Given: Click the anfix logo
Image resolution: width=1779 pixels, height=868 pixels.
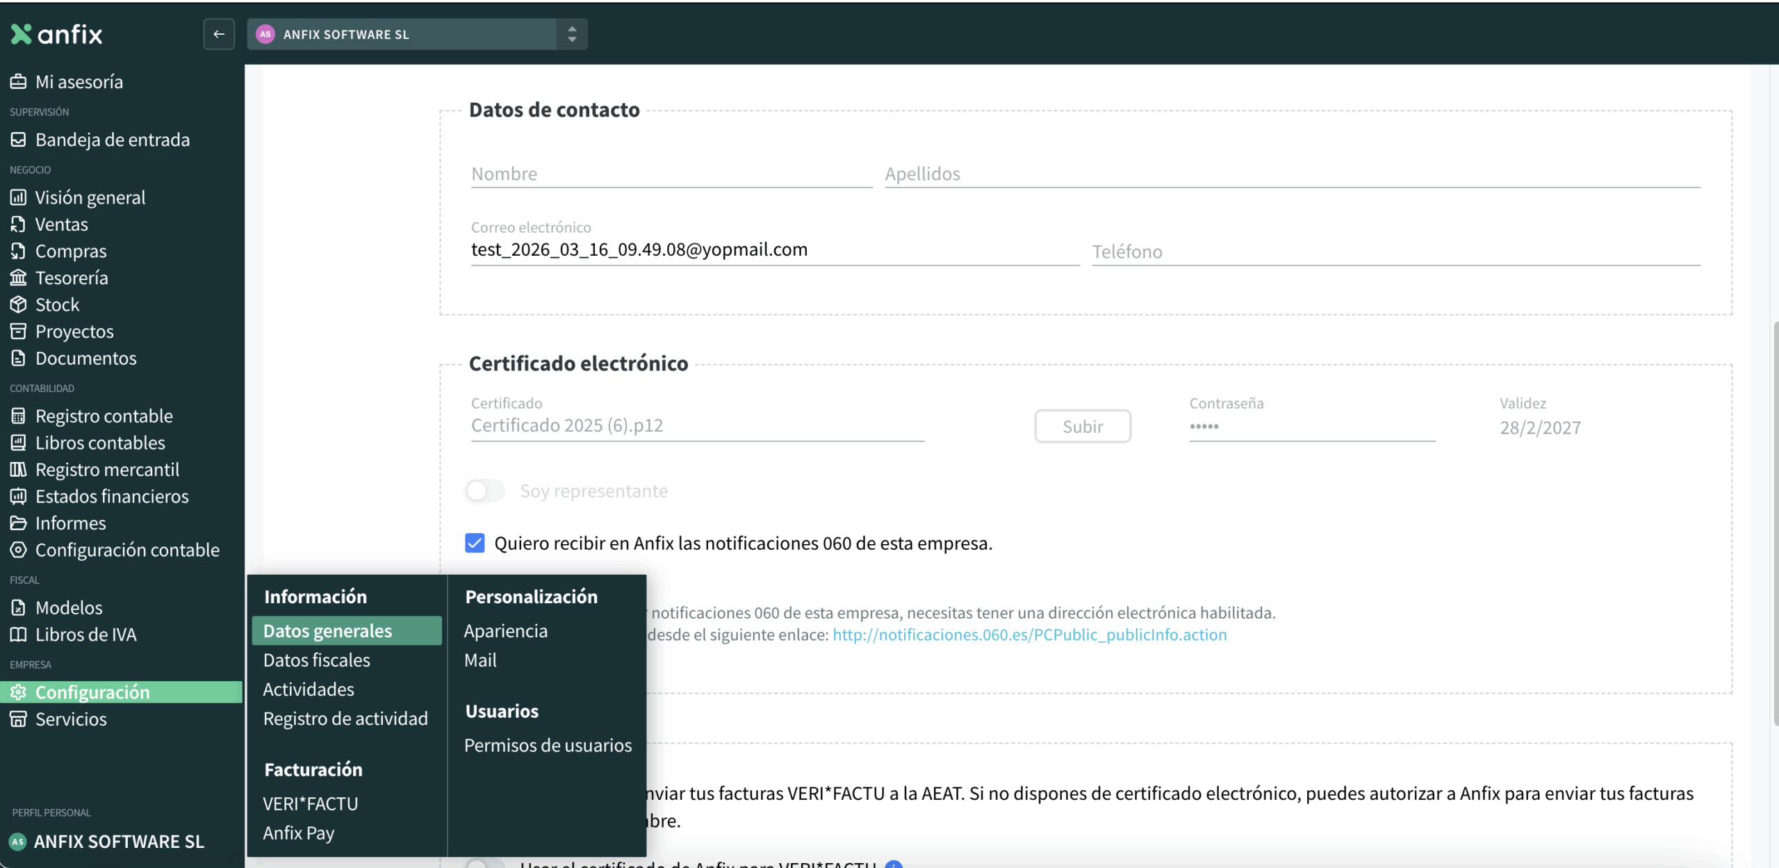Looking at the screenshot, I should 57,34.
